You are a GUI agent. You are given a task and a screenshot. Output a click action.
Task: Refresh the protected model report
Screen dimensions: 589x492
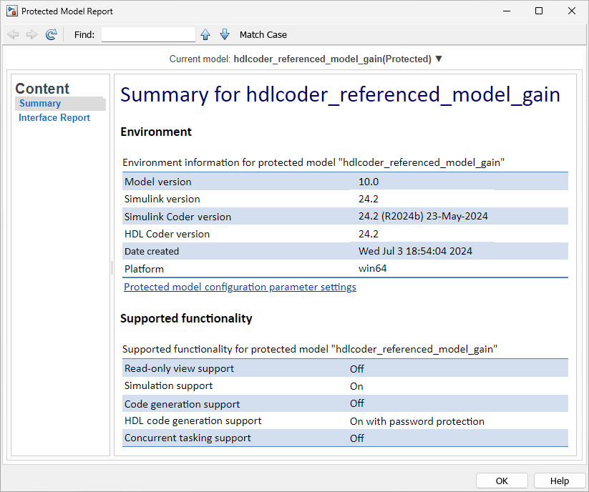pos(51,34)
